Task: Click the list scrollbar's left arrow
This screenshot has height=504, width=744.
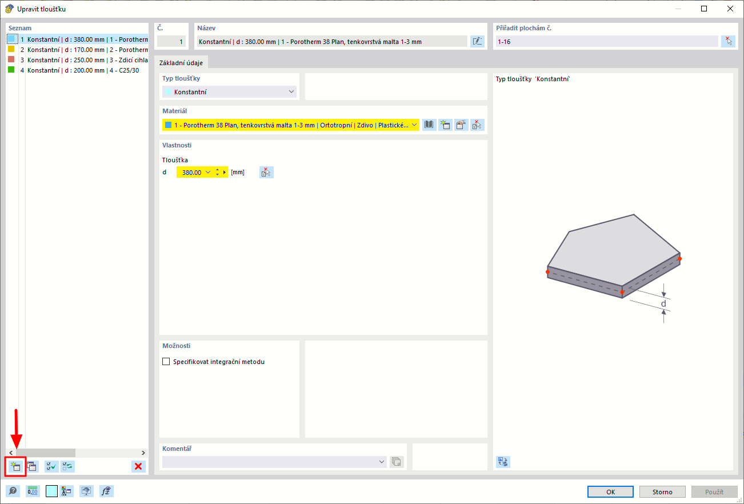Action: click(x=11, y=453)
